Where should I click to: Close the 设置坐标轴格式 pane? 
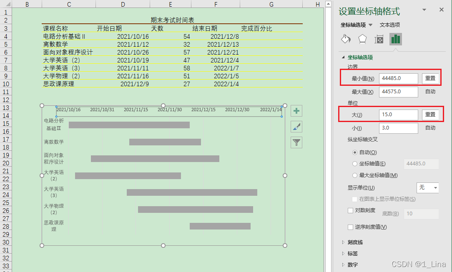(441, 10)
